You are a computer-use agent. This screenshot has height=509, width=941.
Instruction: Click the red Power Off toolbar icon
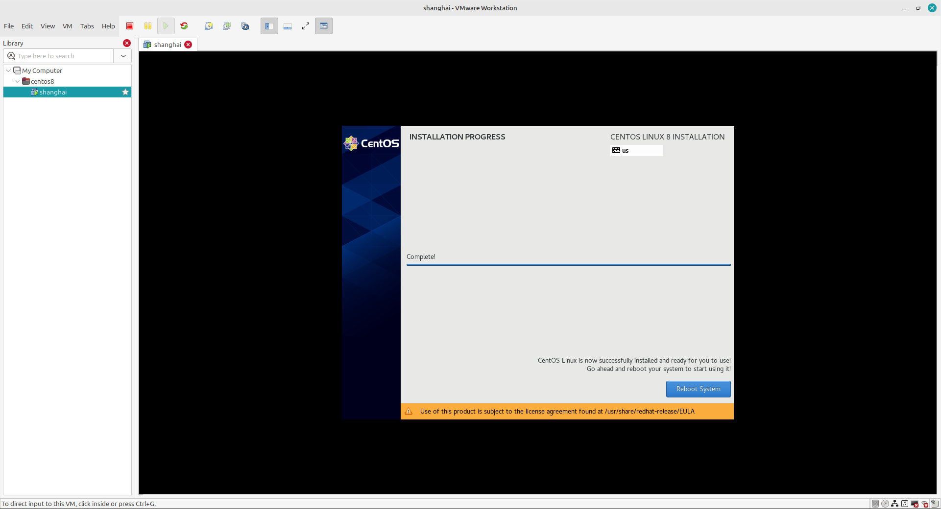coord(130,26)
